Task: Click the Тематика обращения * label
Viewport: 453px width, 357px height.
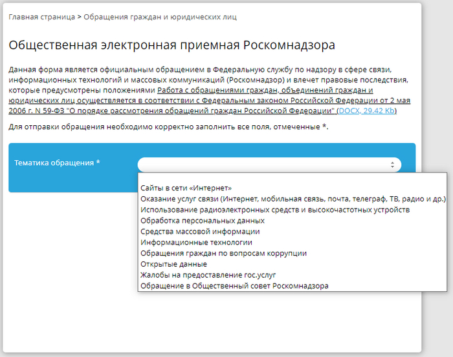Action: click(x=57, y=163)
